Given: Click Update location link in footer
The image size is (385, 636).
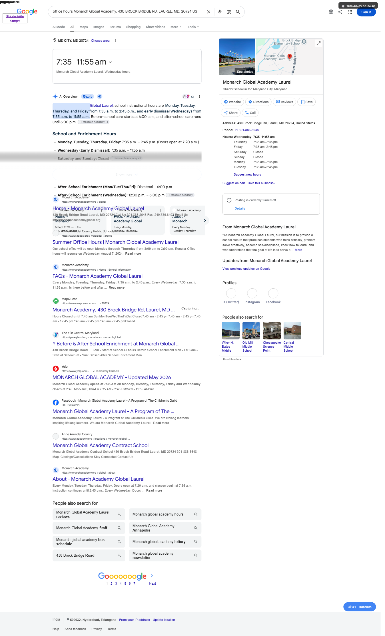Looking at the screenshot, I should (x=164, y=620).
